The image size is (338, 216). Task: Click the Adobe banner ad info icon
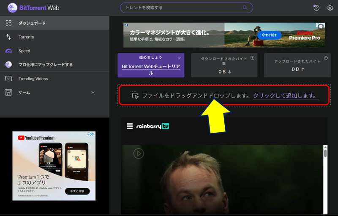coord(318,25)
